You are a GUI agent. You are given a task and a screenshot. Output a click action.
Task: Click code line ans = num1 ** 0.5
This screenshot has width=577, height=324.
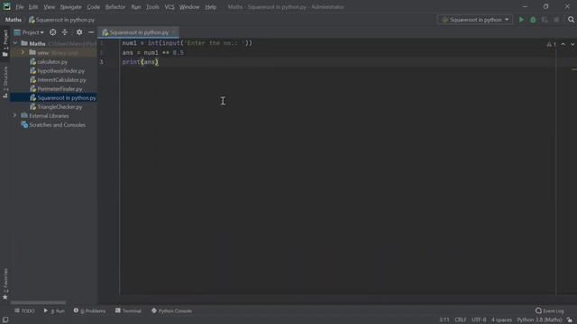[152, 52]
